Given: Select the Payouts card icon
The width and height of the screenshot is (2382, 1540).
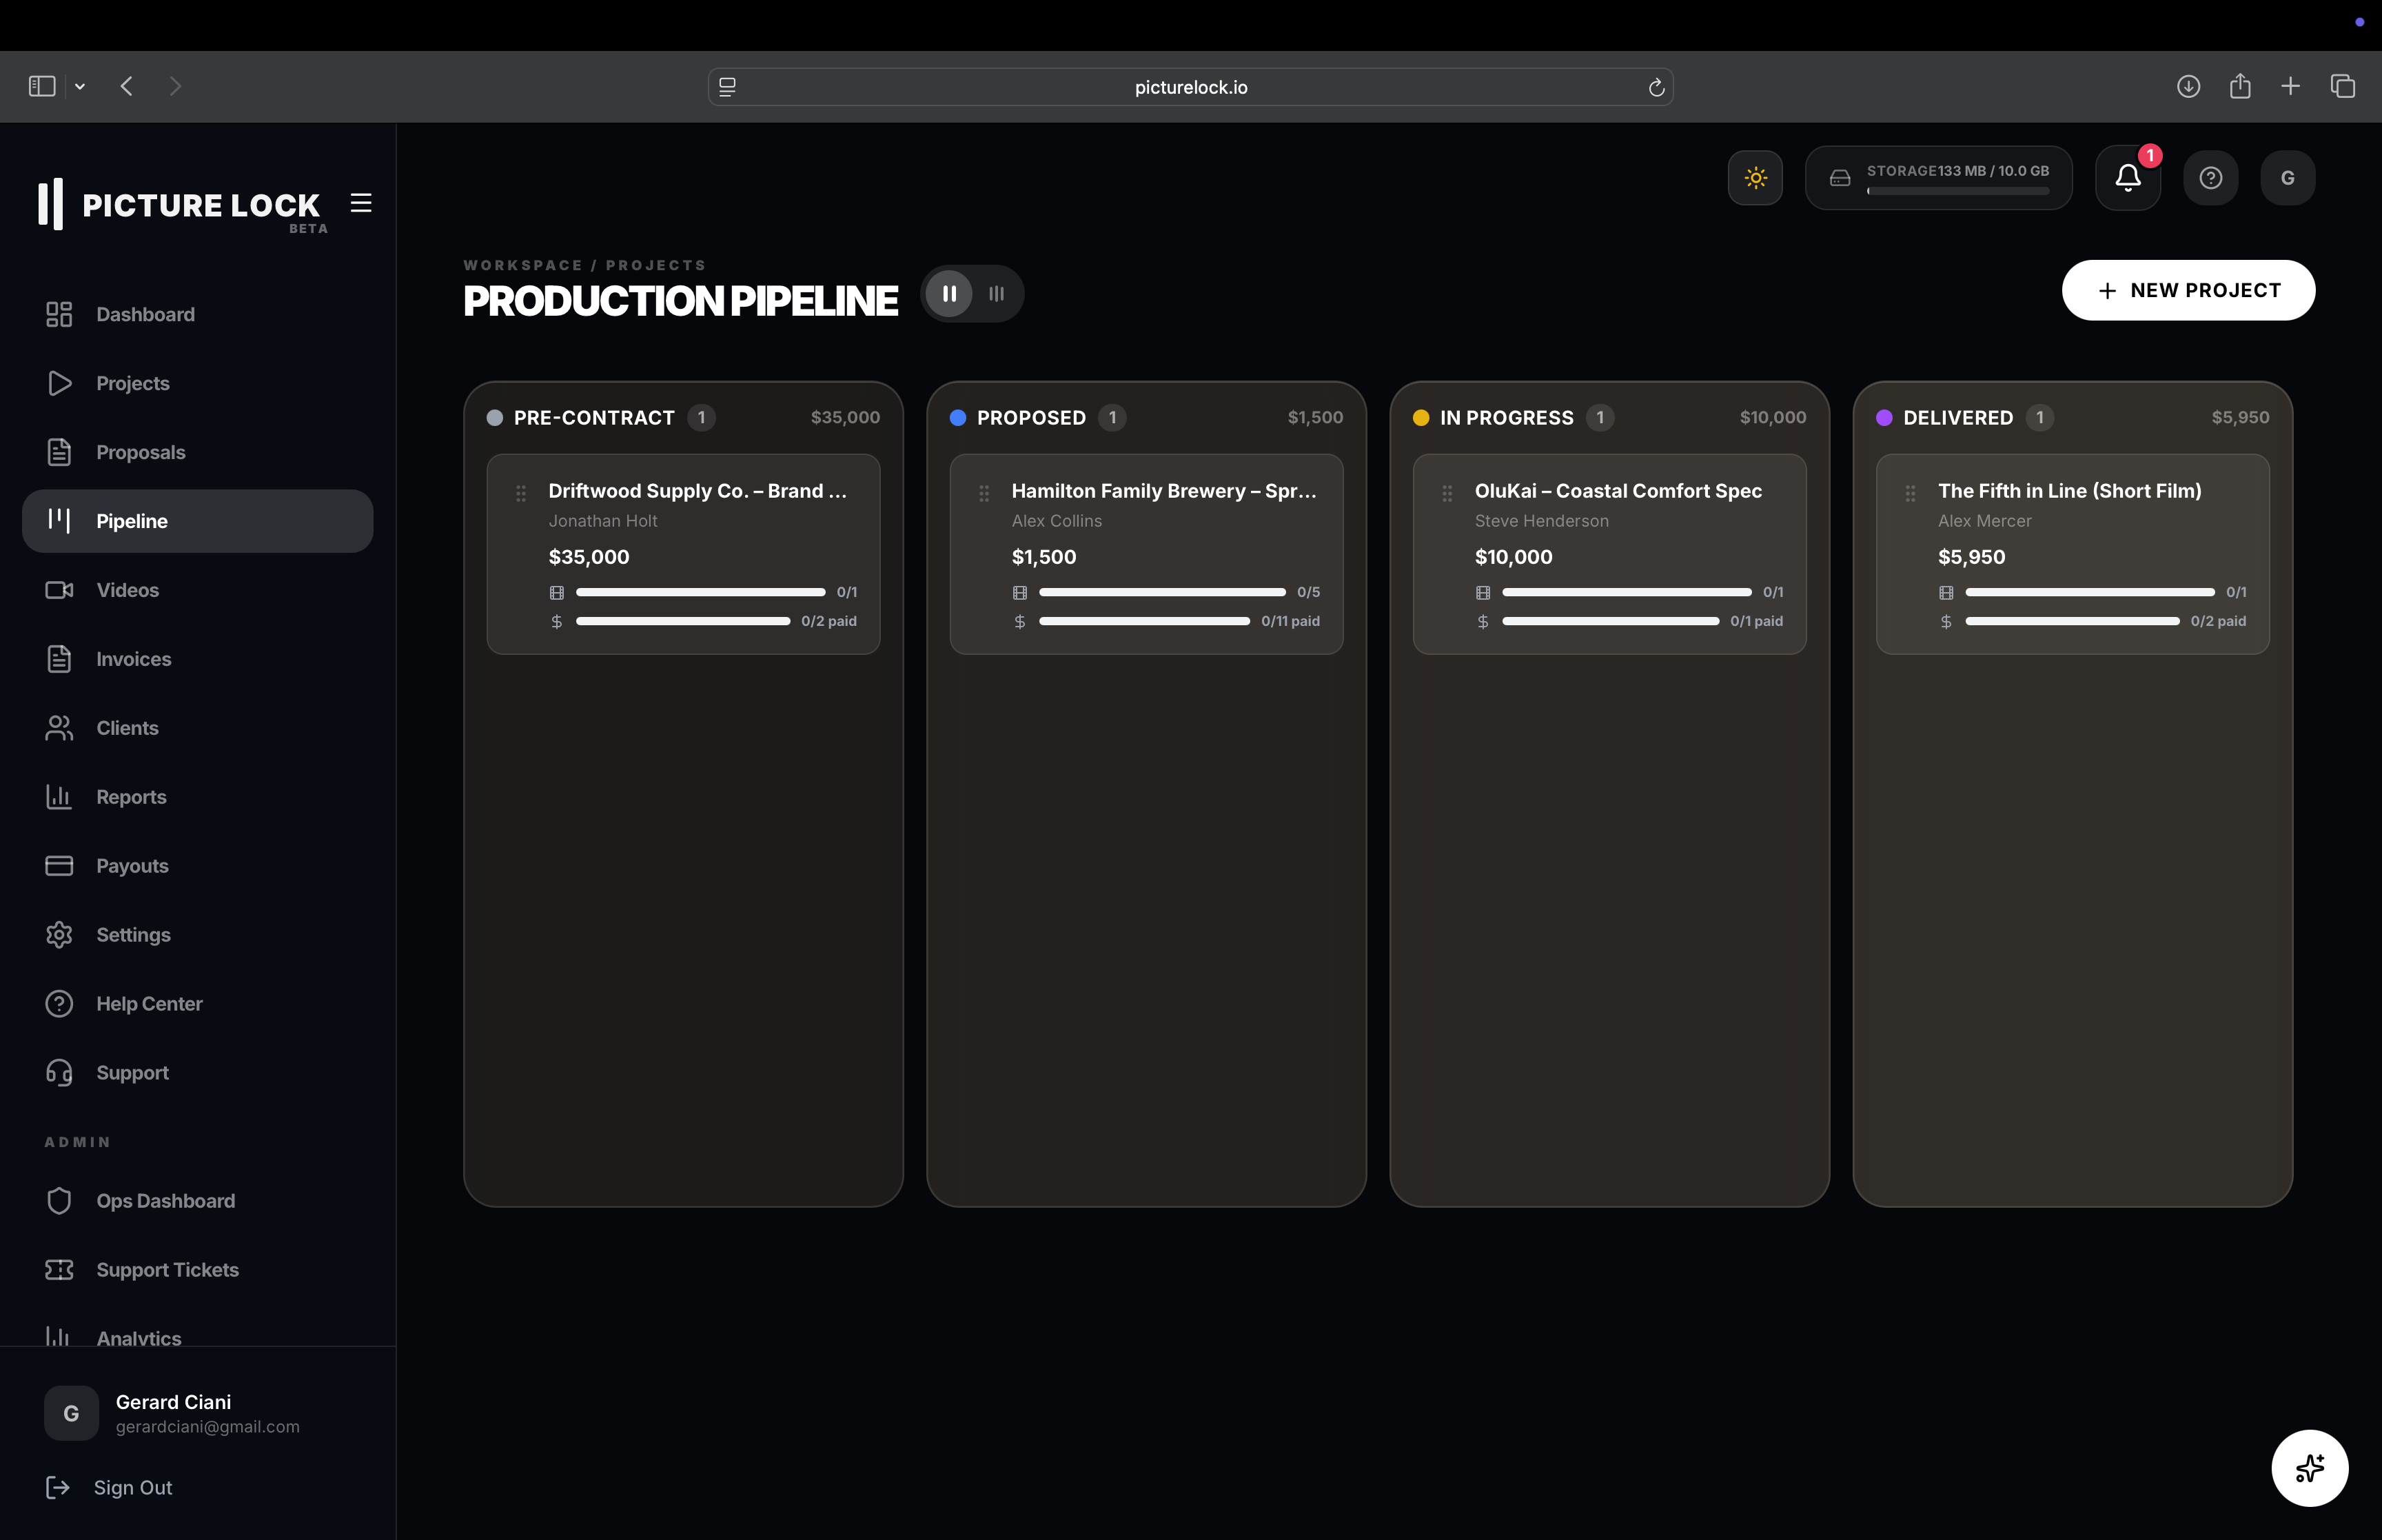Looking at the screenshot, I should coord(60,865).
